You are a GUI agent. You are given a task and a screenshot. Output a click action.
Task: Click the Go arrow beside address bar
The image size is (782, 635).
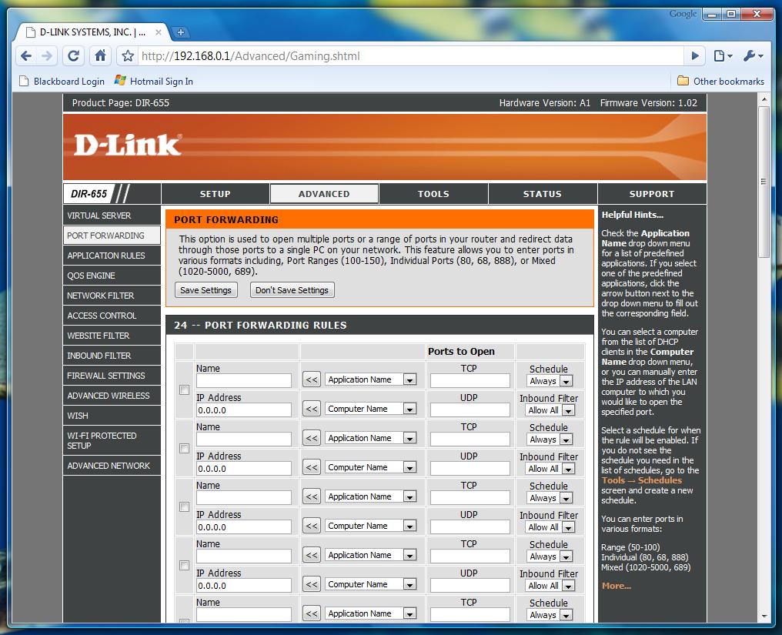[695, 56]
